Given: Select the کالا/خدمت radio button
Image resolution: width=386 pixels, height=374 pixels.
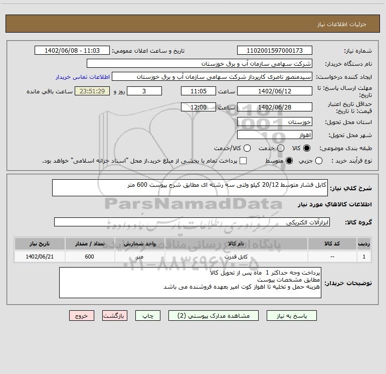Looking at the screenshot, I should (247, 148).
